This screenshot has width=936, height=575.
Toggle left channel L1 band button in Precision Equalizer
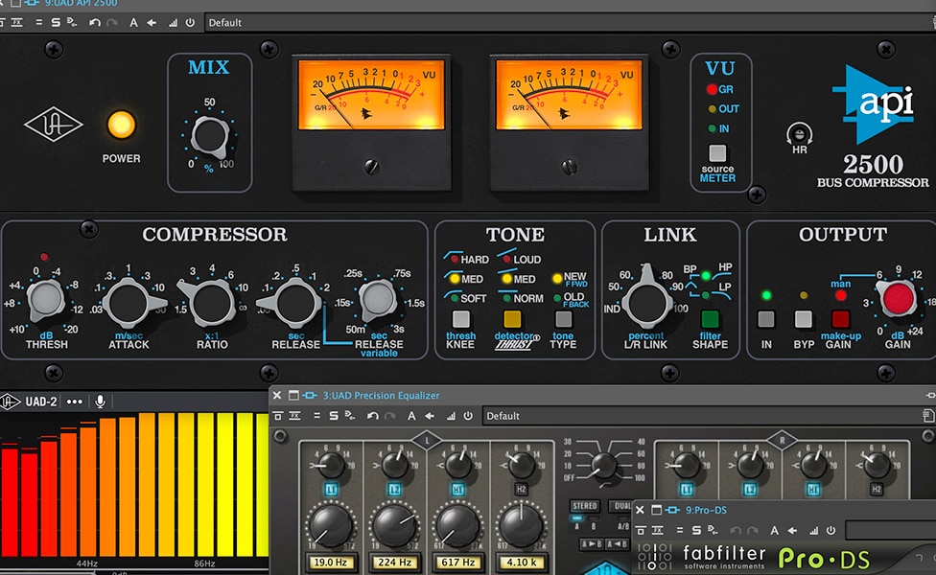coord(331,490)
